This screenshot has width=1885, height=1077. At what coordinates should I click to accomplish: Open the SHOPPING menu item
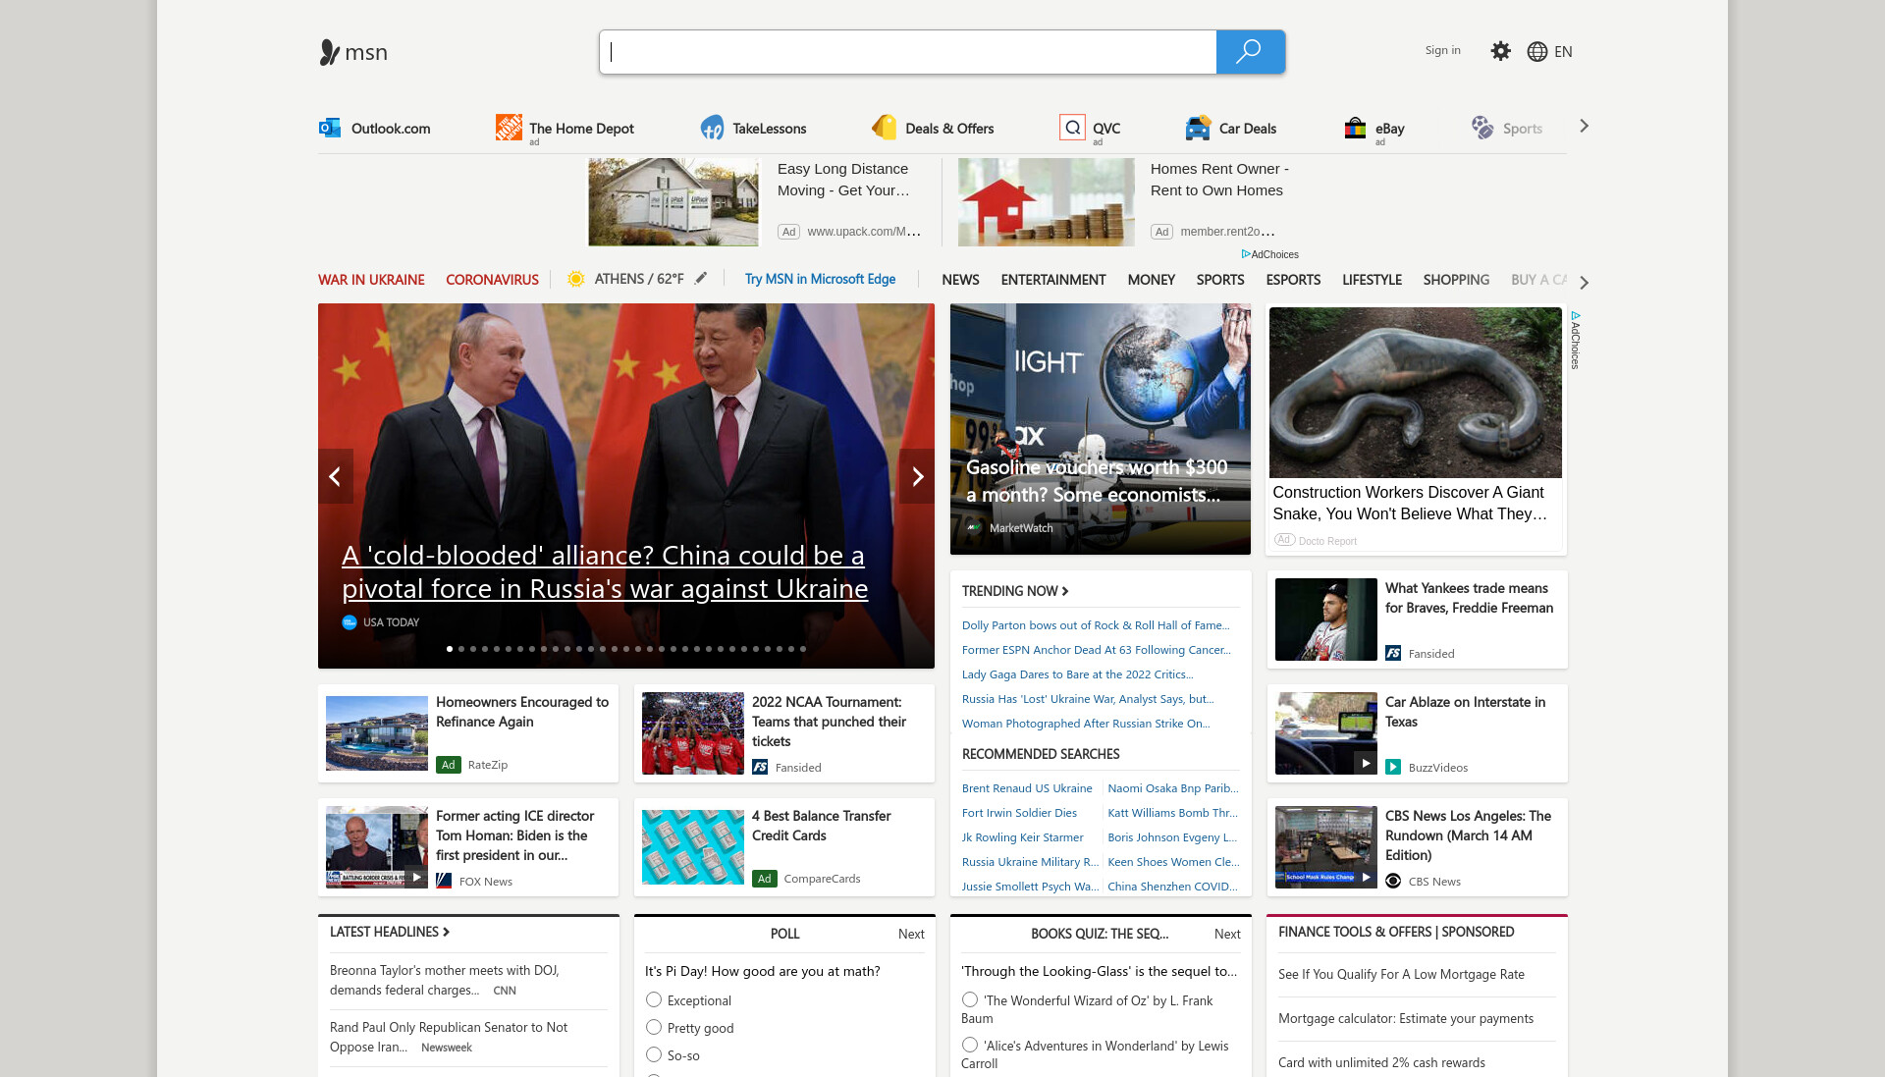(x=1456, y=280)
